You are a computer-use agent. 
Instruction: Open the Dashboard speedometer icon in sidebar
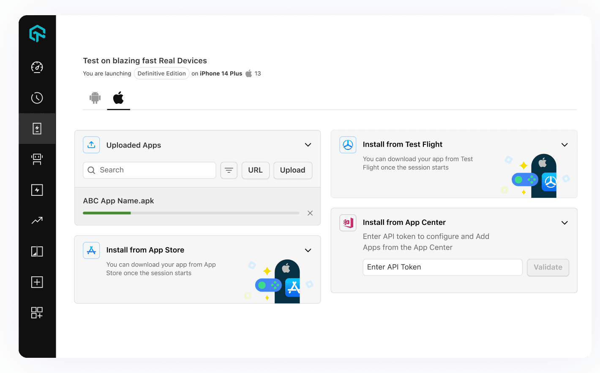(x=37, y=67)
